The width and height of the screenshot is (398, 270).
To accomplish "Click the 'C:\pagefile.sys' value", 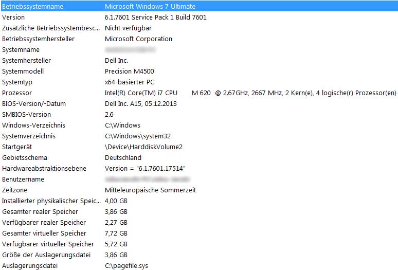I will click(126, 266).
